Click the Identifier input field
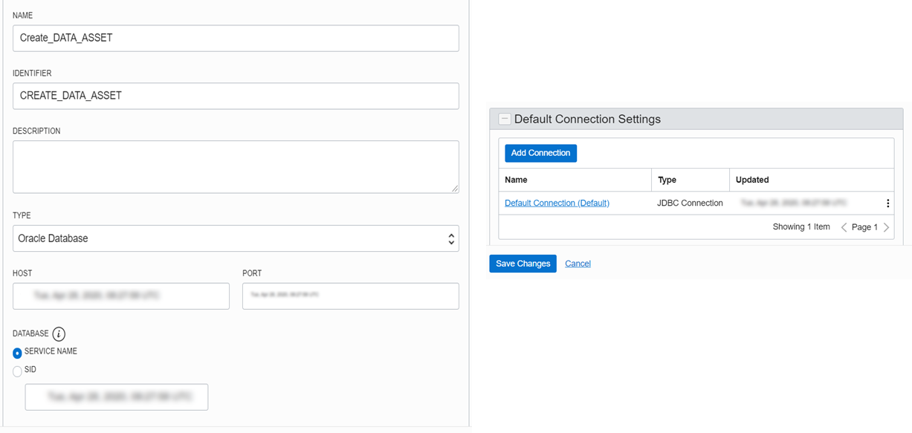Viewport: 912px width, 433px height. click(236, 96)
